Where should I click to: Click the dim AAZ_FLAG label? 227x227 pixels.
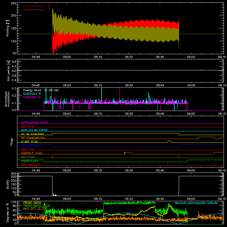point(28,157)
